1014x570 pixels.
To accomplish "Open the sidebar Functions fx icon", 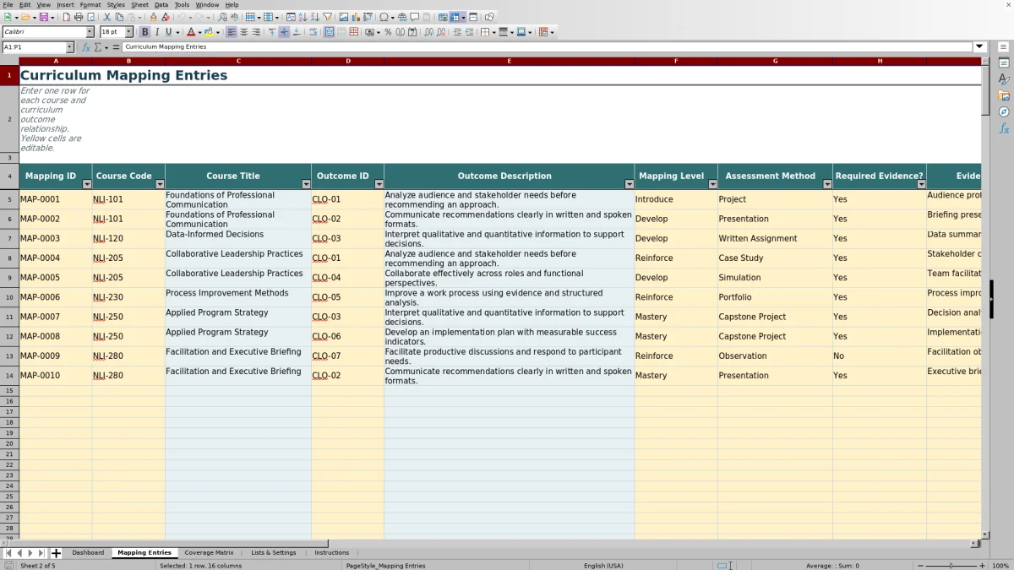I will point(1004,128).
